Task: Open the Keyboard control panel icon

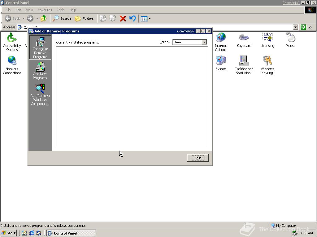Action: click(244, 40)
